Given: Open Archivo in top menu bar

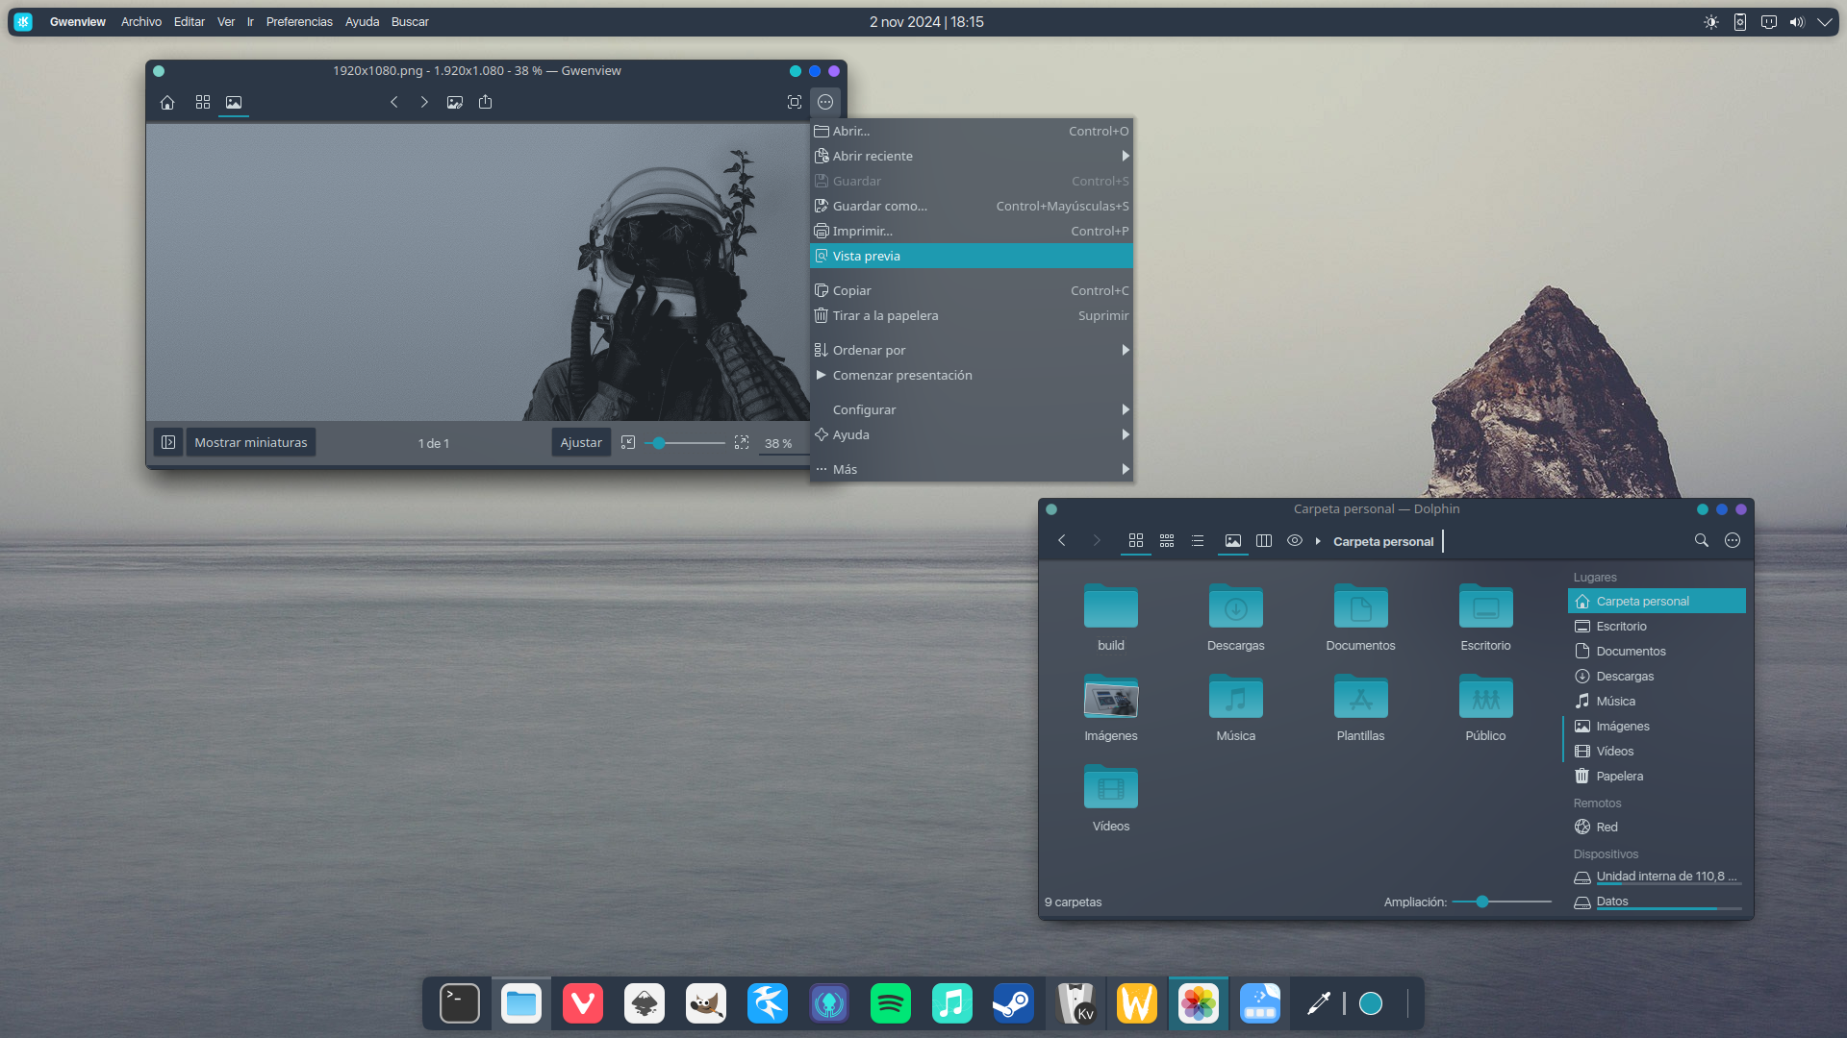Looking at the screenshot, I should pyautogui.click(x=141, y=21).
